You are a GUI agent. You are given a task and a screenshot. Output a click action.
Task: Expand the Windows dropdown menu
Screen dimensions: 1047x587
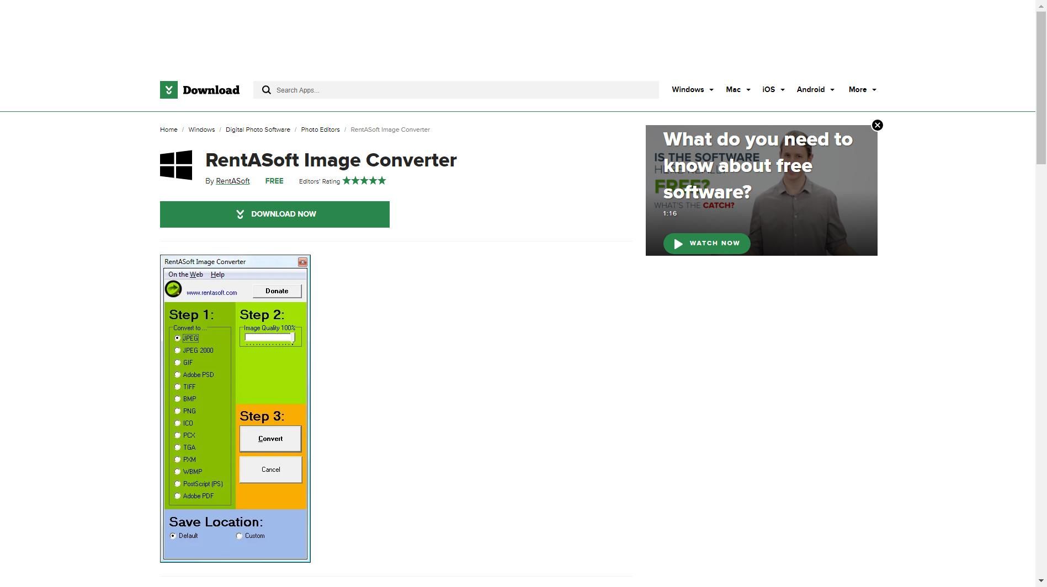tap(692, 89)
